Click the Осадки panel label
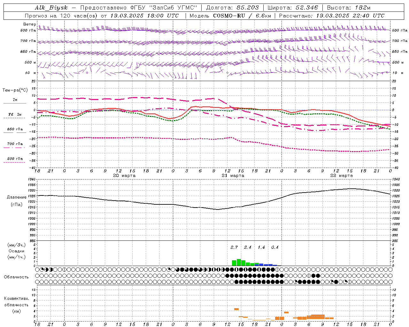This screenshot has width=409, height=327. [x=17, y=251]
